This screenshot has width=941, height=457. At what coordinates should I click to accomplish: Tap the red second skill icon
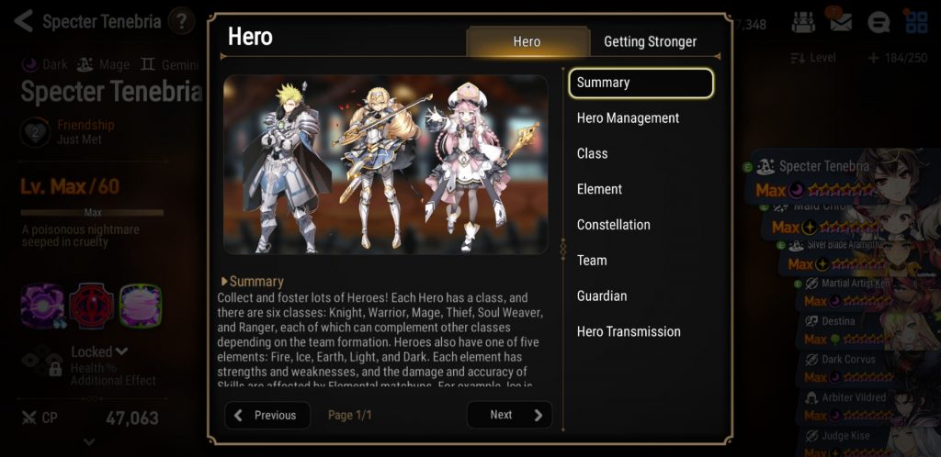click(x=91, y=306)
